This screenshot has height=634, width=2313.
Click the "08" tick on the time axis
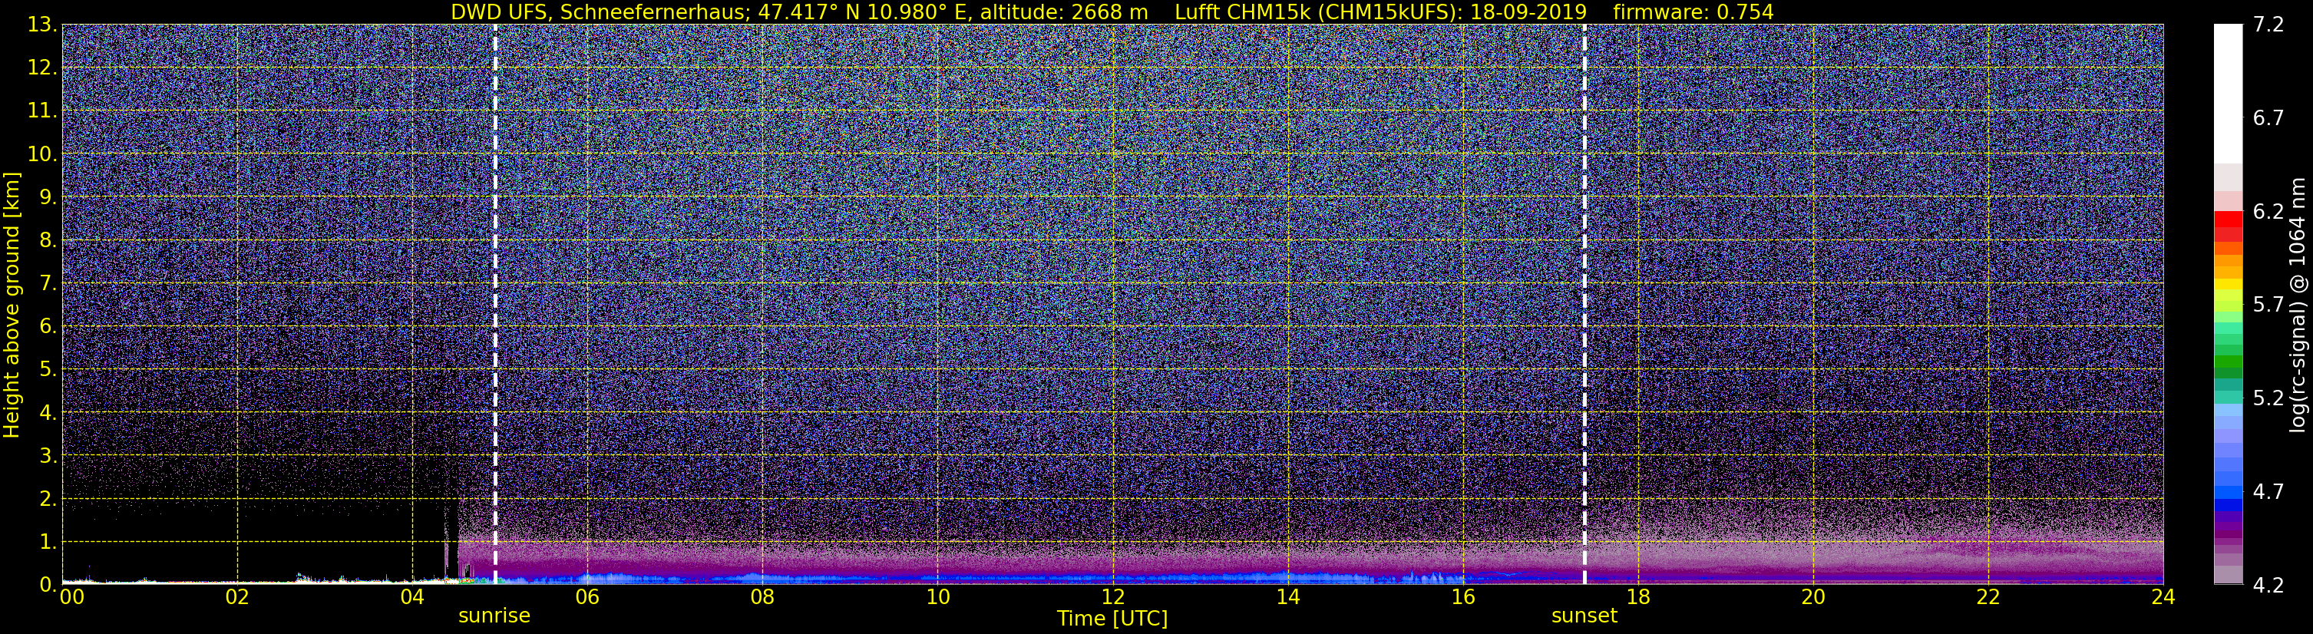762,597
